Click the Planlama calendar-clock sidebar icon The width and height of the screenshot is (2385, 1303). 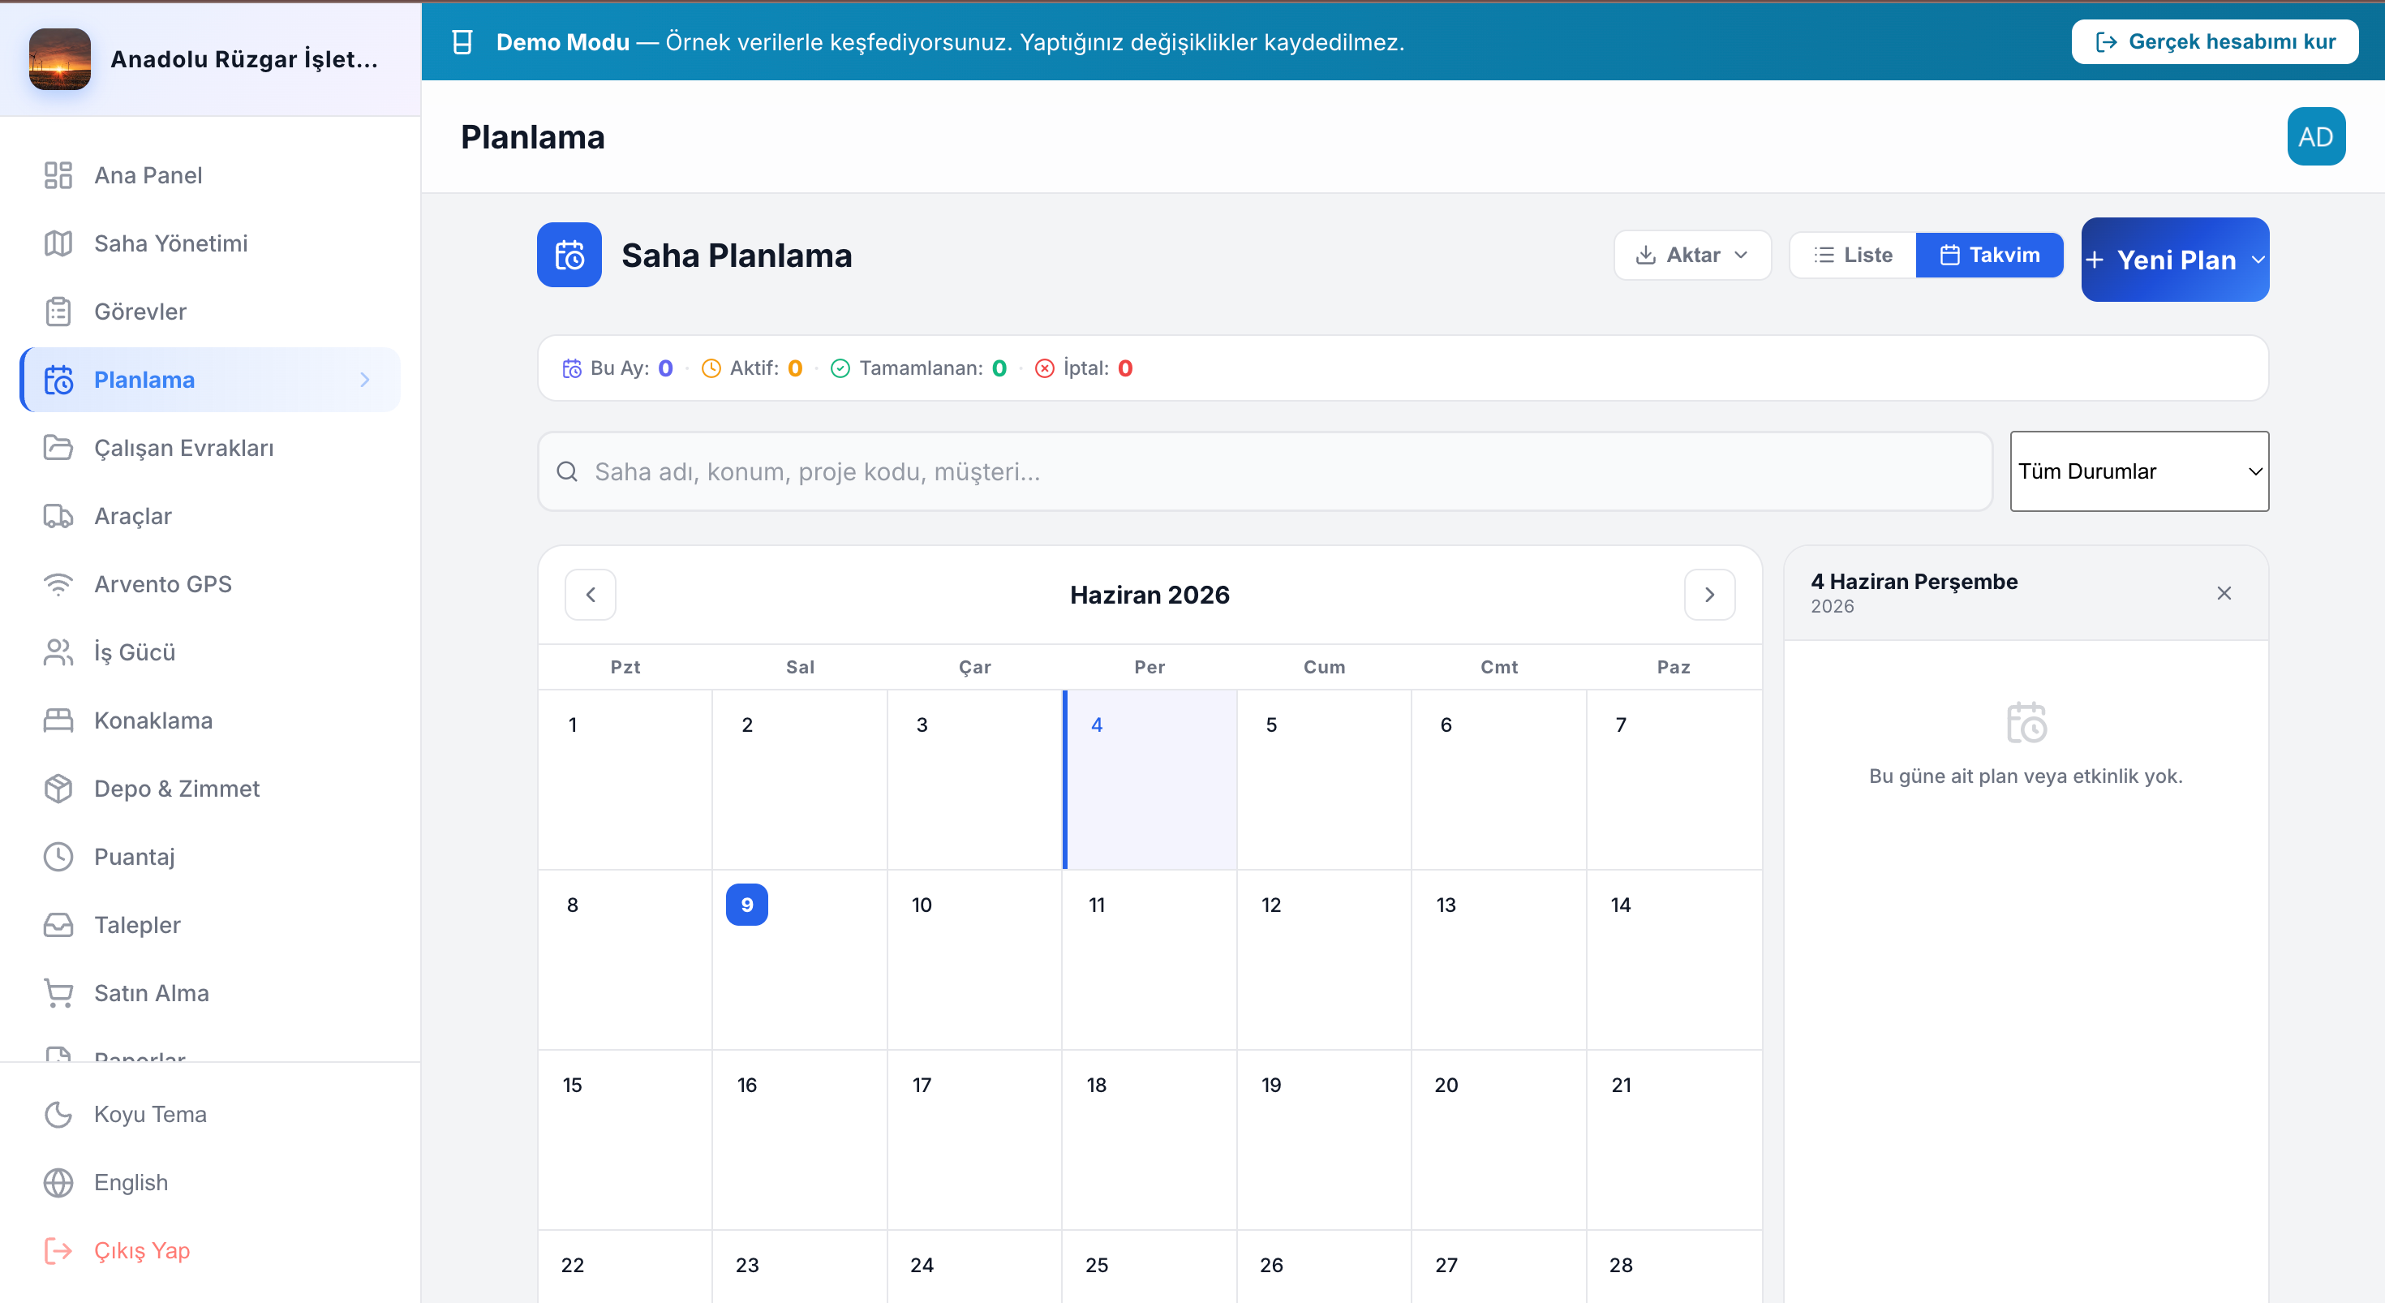pos(58,380)
